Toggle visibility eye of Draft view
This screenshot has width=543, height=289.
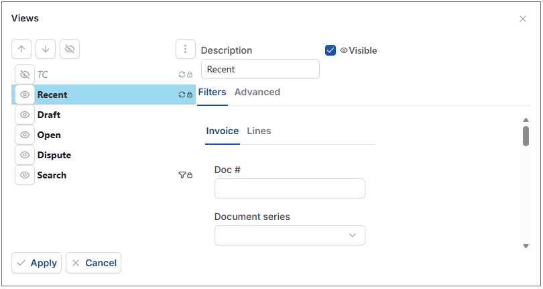pyautogui.click(x=25, y=115)
